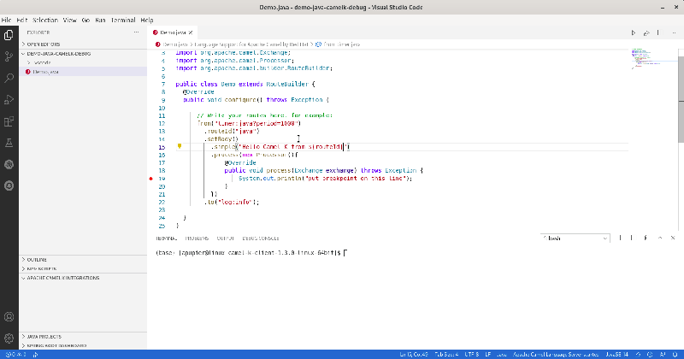The image size is (684, 359).
Task: Open Explorer panel More Actions ellipsis
Action: 137,32
